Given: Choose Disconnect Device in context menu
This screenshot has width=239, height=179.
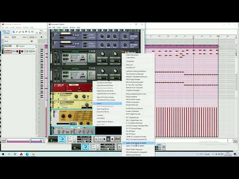Looking at the screenshot, I should pos(107,112).
